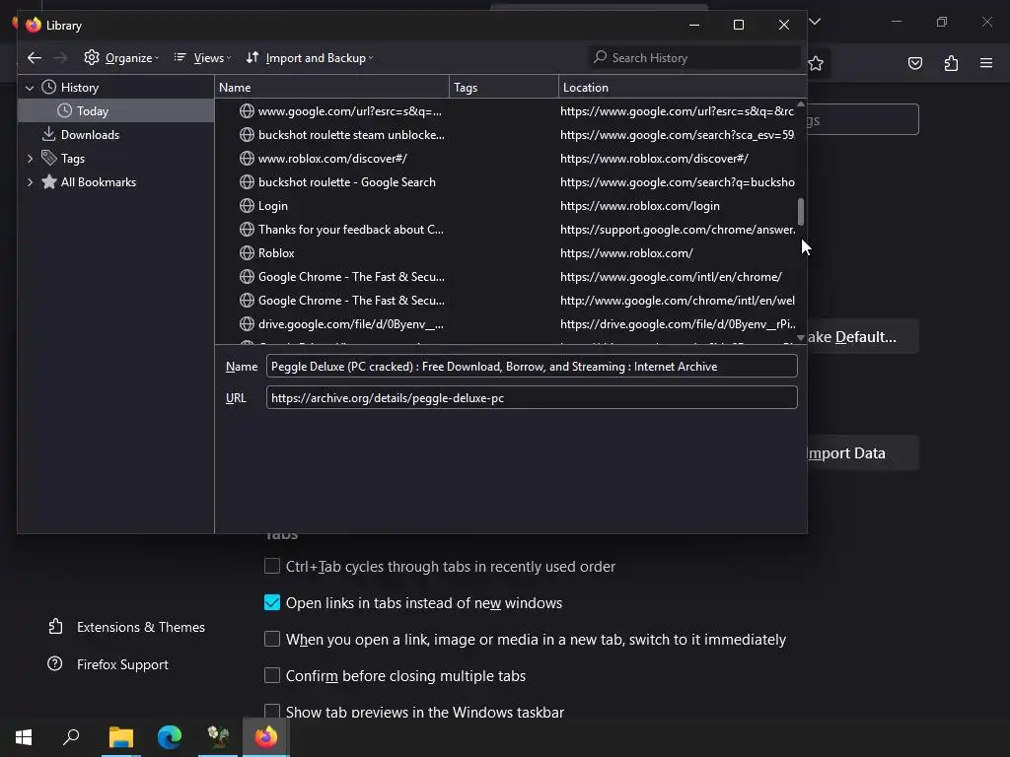
Task: Toggle Ctrl+Tab cycles through tabs checkbox
Action: [x=272, y=566]
